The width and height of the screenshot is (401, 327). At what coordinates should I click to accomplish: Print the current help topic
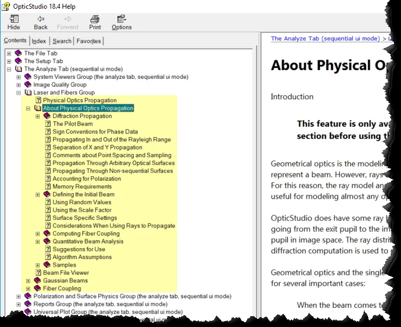tap(95, 22)
